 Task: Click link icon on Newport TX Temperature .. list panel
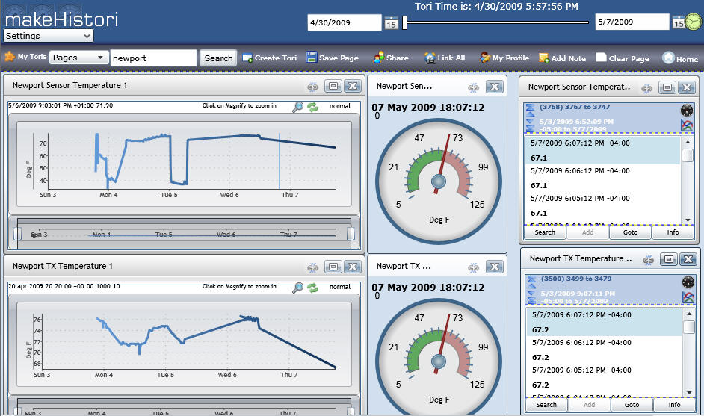648,260
